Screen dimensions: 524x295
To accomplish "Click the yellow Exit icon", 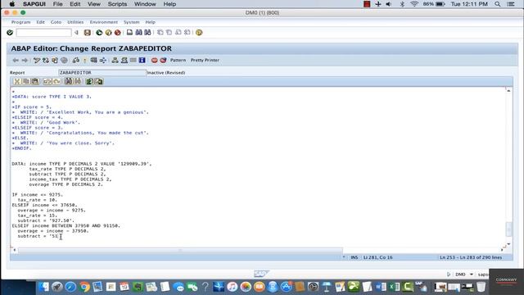I will pos(109,33).
